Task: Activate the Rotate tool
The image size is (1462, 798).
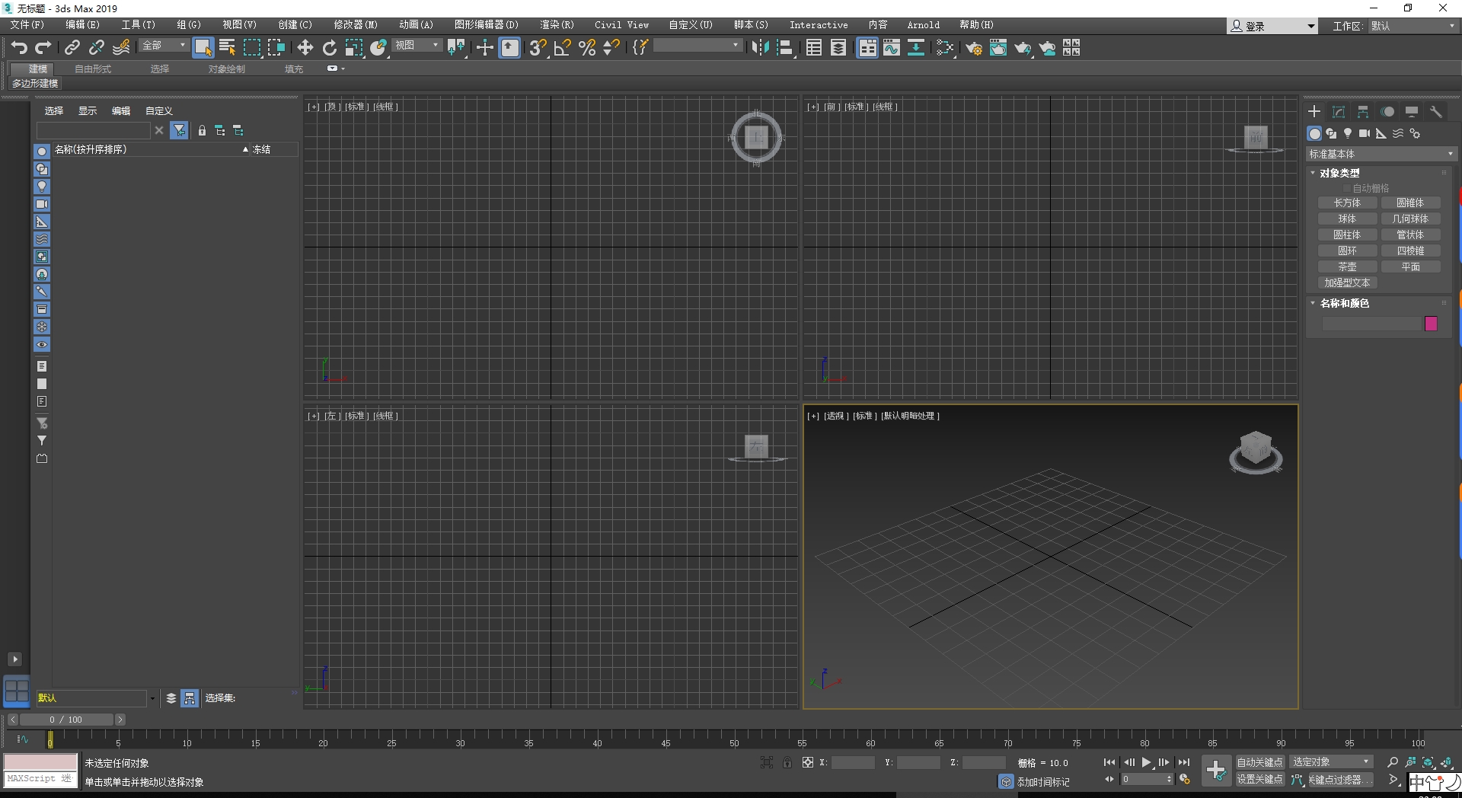Action: click(x=329, y=47)
